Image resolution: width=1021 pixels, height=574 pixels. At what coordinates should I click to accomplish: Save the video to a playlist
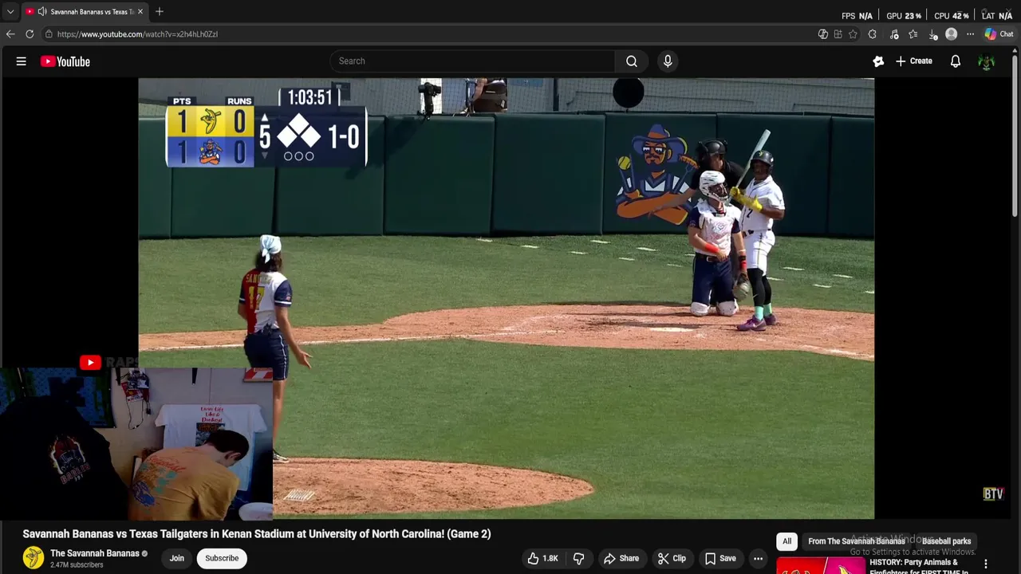coord(720,558)
